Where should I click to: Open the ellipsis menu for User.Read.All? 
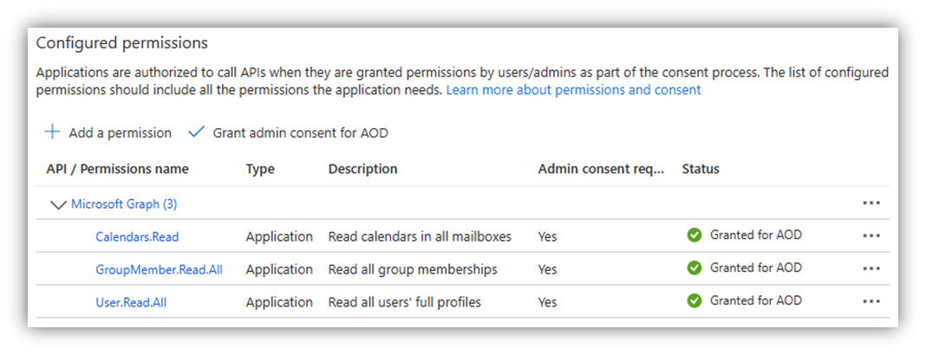click(x=871, y=301)
